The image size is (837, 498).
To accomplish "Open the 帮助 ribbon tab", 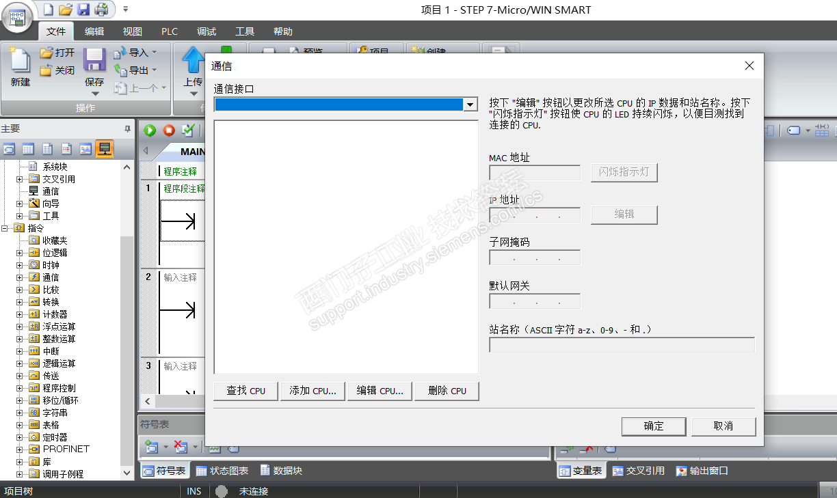I will pos(283,31).
